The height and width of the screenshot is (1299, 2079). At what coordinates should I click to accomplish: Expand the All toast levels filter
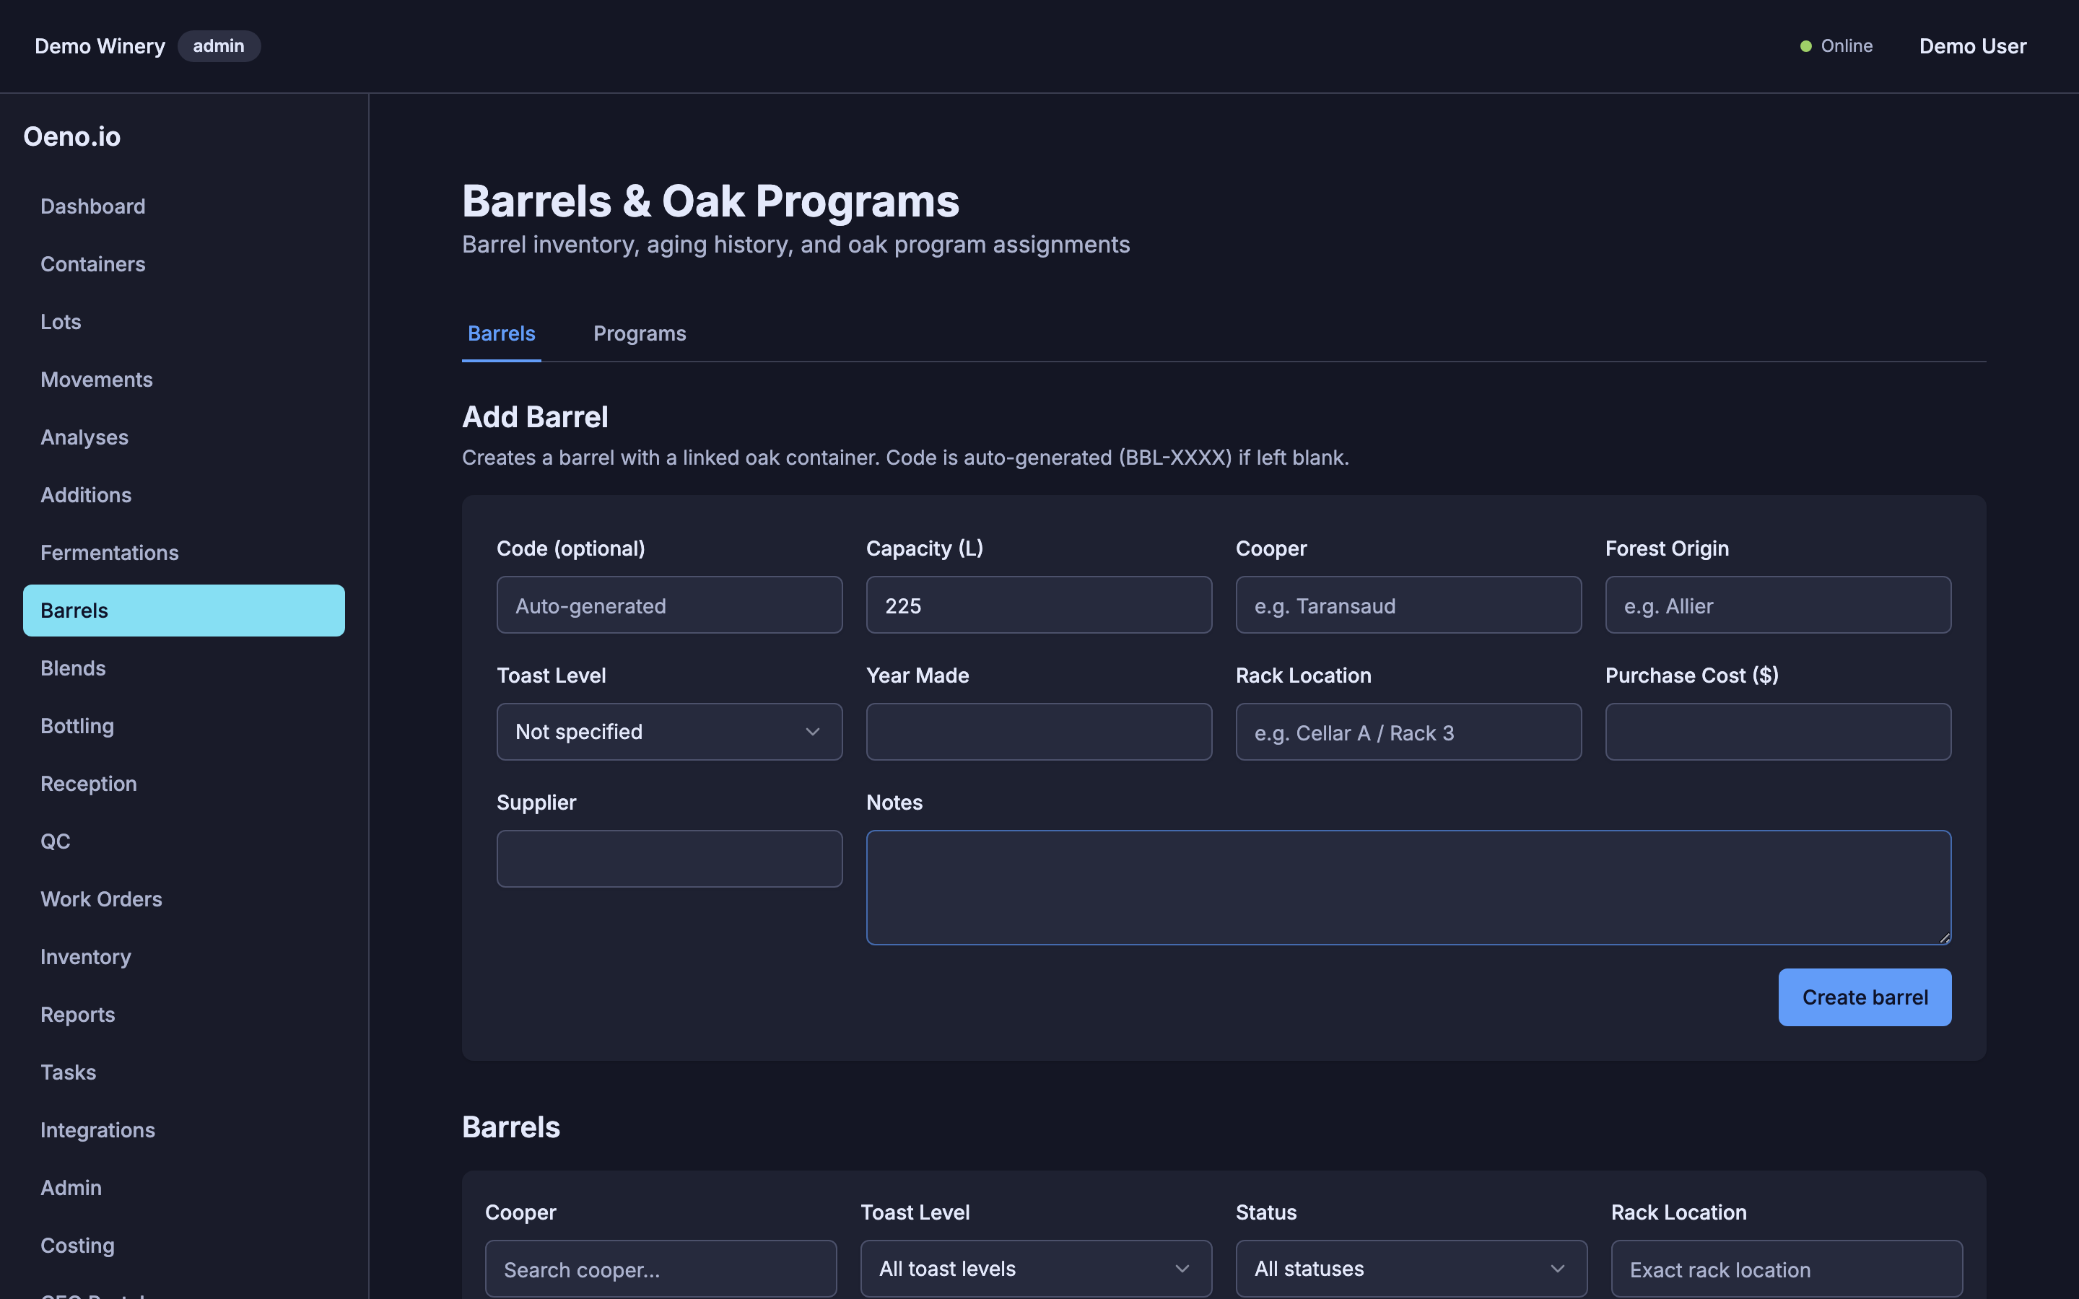[x=1036, y=1268]
